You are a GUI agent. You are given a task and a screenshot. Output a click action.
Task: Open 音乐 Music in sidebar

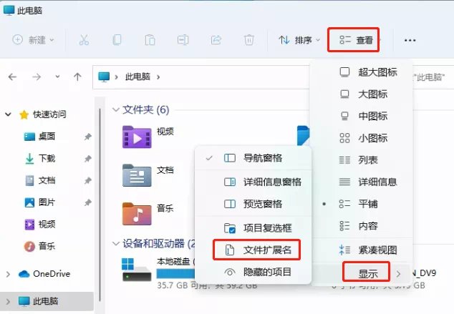(x=39, y=246)
